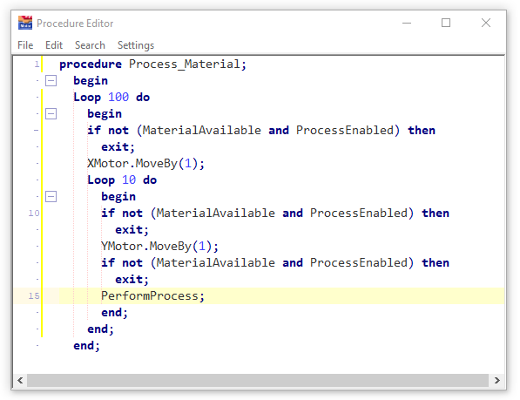Collapse the Loop 100 begin block
The width and height of the screenshot is (520, 400).
(x=51, y=114)
